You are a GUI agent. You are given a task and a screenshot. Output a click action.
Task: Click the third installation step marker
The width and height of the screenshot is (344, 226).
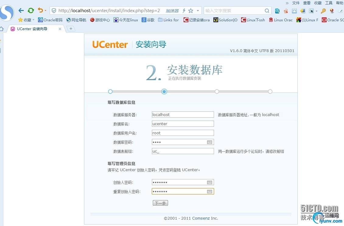point(217,91)
